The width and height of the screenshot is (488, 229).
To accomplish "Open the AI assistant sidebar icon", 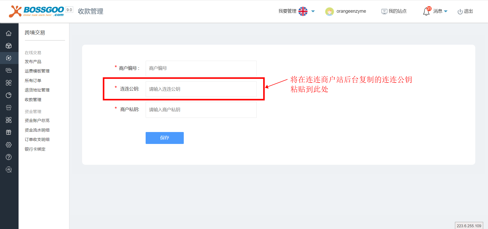I will 9,169.
